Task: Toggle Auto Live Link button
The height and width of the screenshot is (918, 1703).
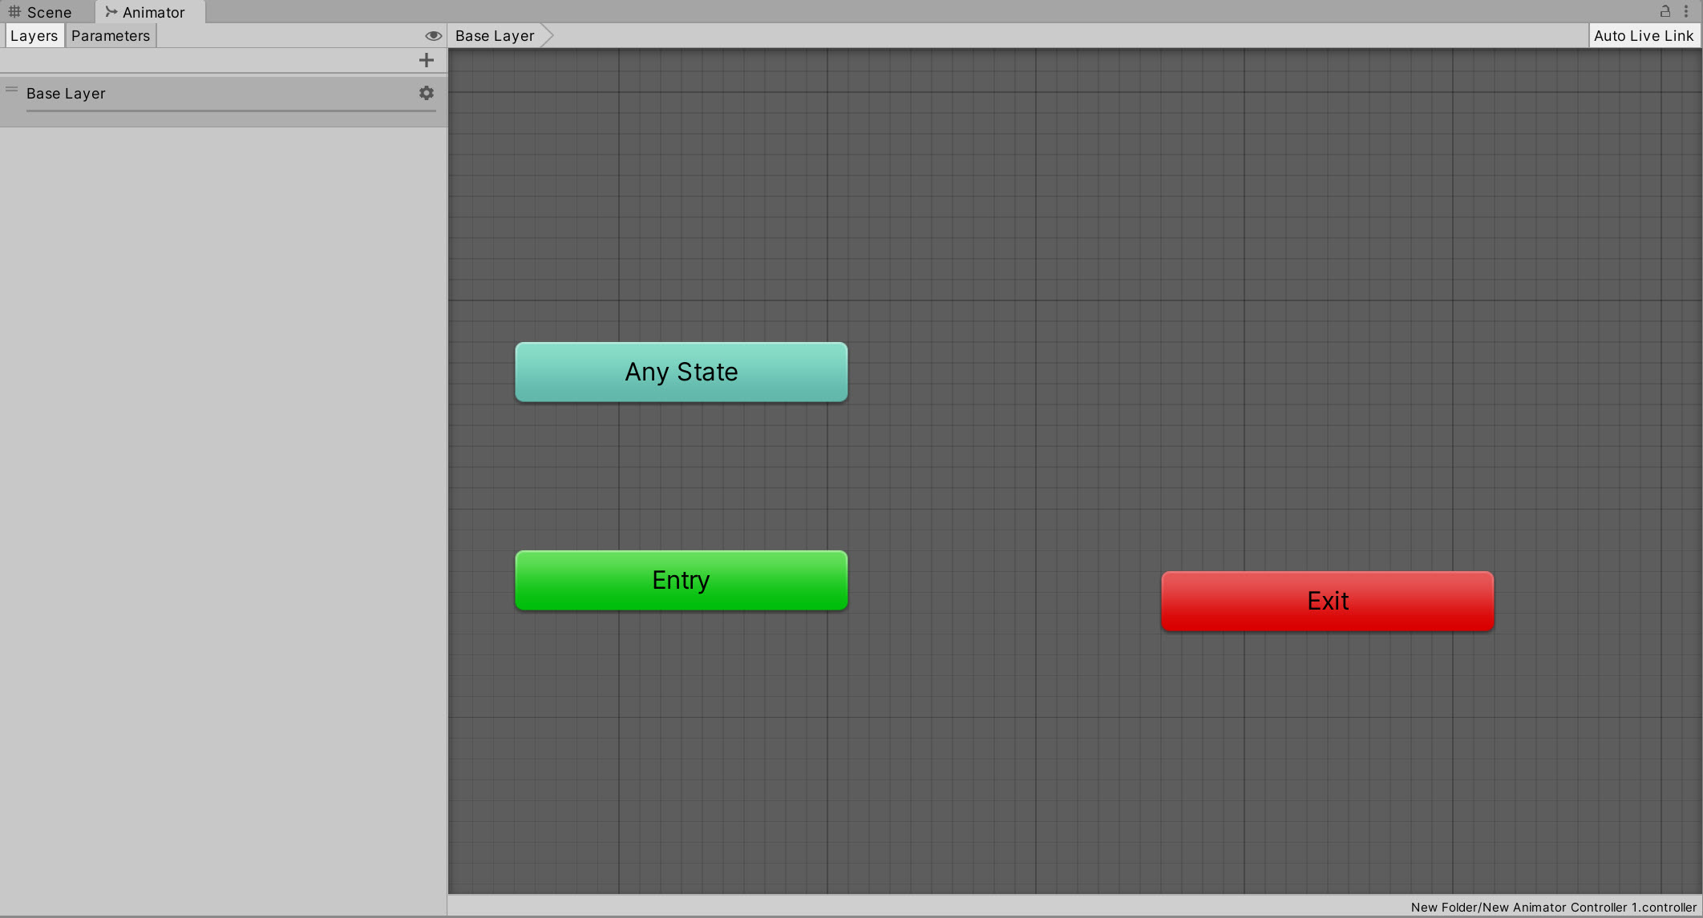Action: click(1644, 35)
